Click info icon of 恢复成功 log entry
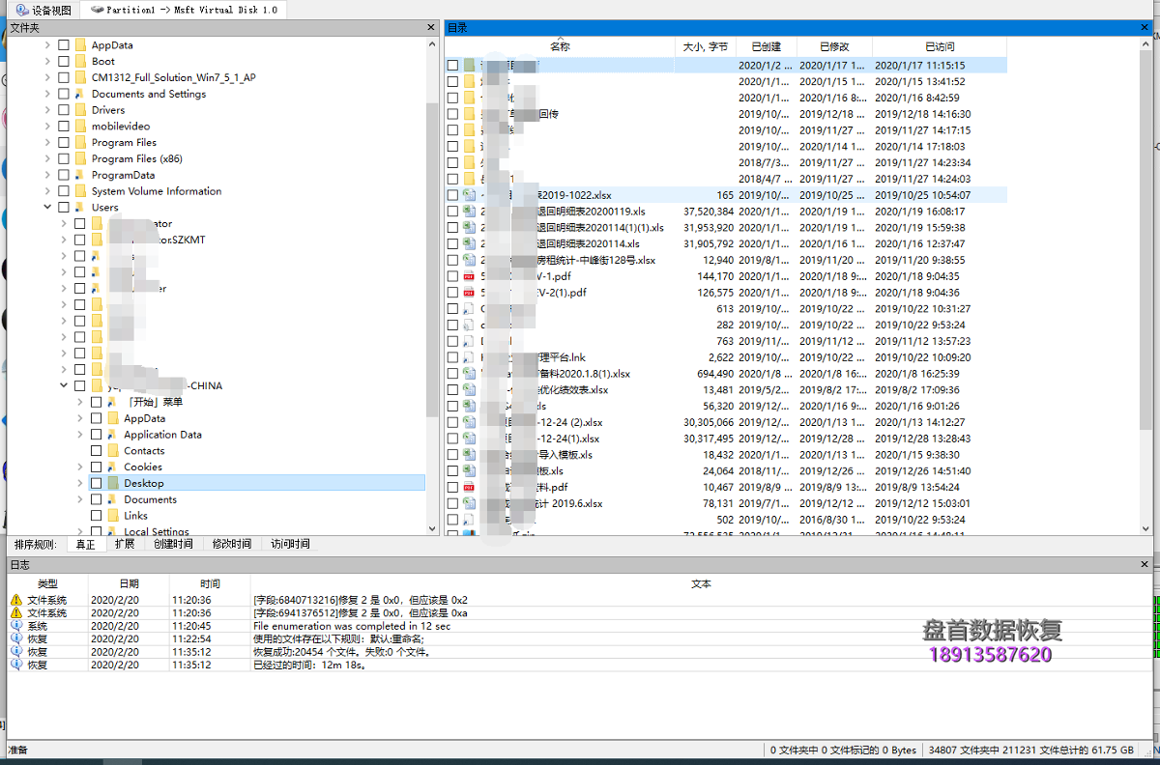The height and width of the screenshot is (765, 1160). [15, 652]
